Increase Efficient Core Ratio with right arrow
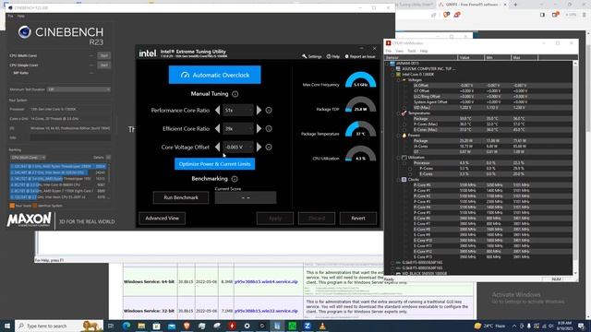This screenshot has width=591, height=332. [259, 128]
